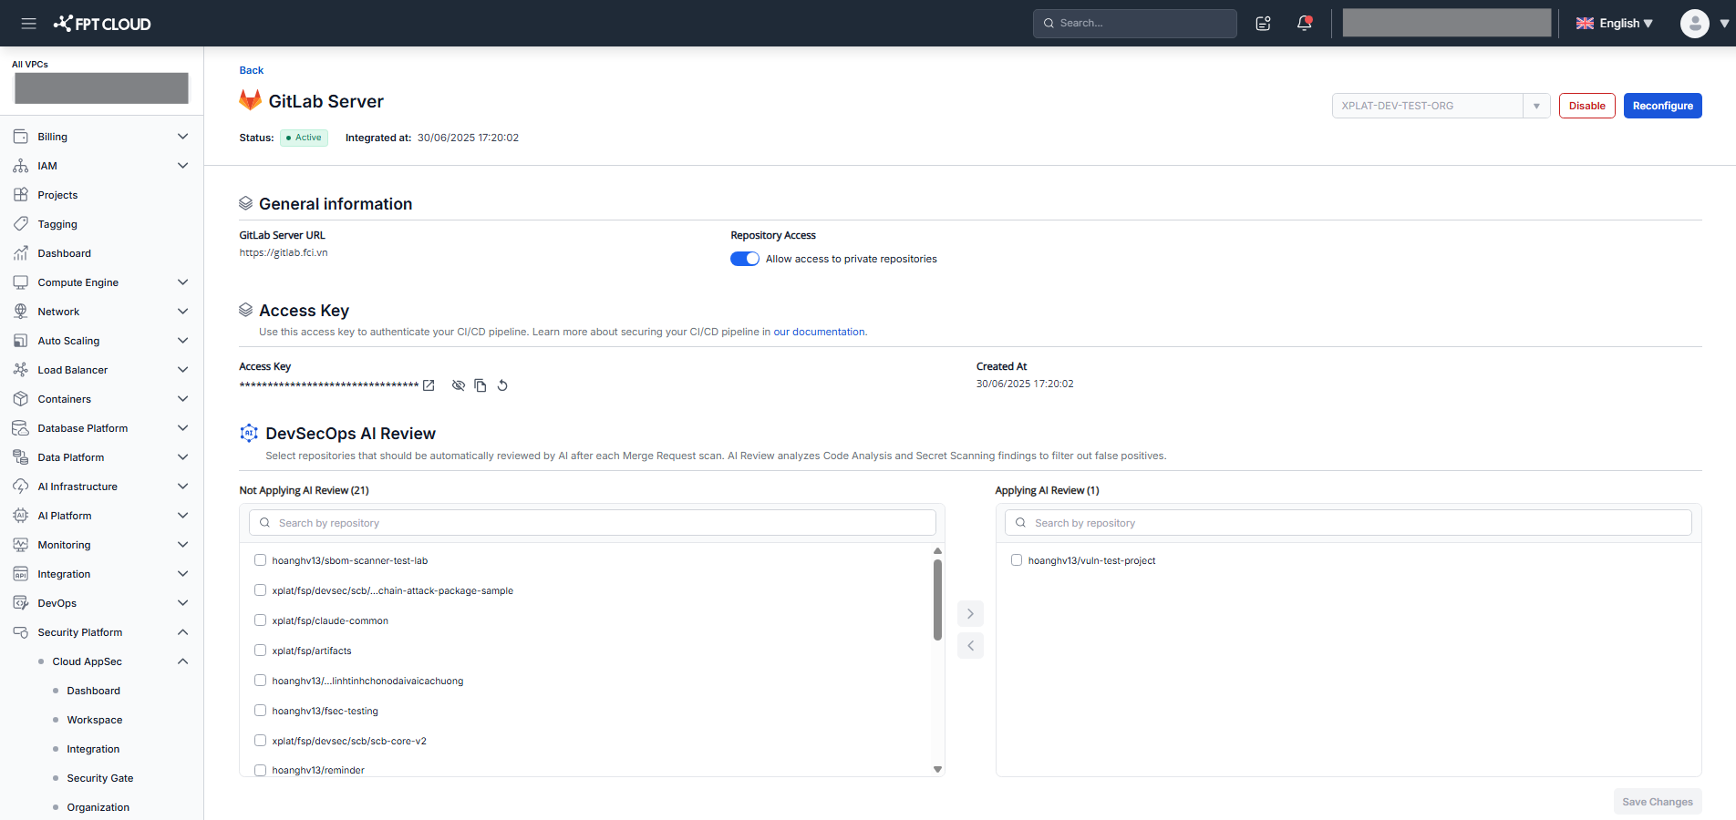Screen dimensions: 1736x820
Task: Click the Compute Engine icon
Action: pos(21,282)
